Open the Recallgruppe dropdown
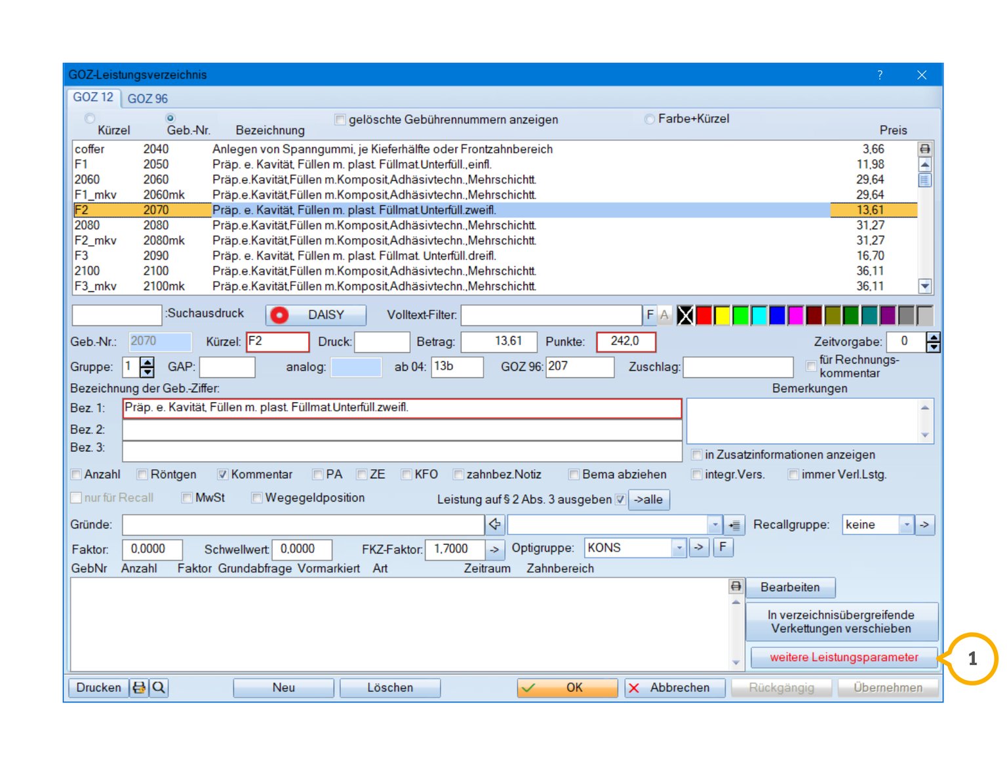 [906, 525]
